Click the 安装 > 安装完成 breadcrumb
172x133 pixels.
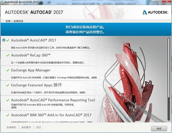14,21
